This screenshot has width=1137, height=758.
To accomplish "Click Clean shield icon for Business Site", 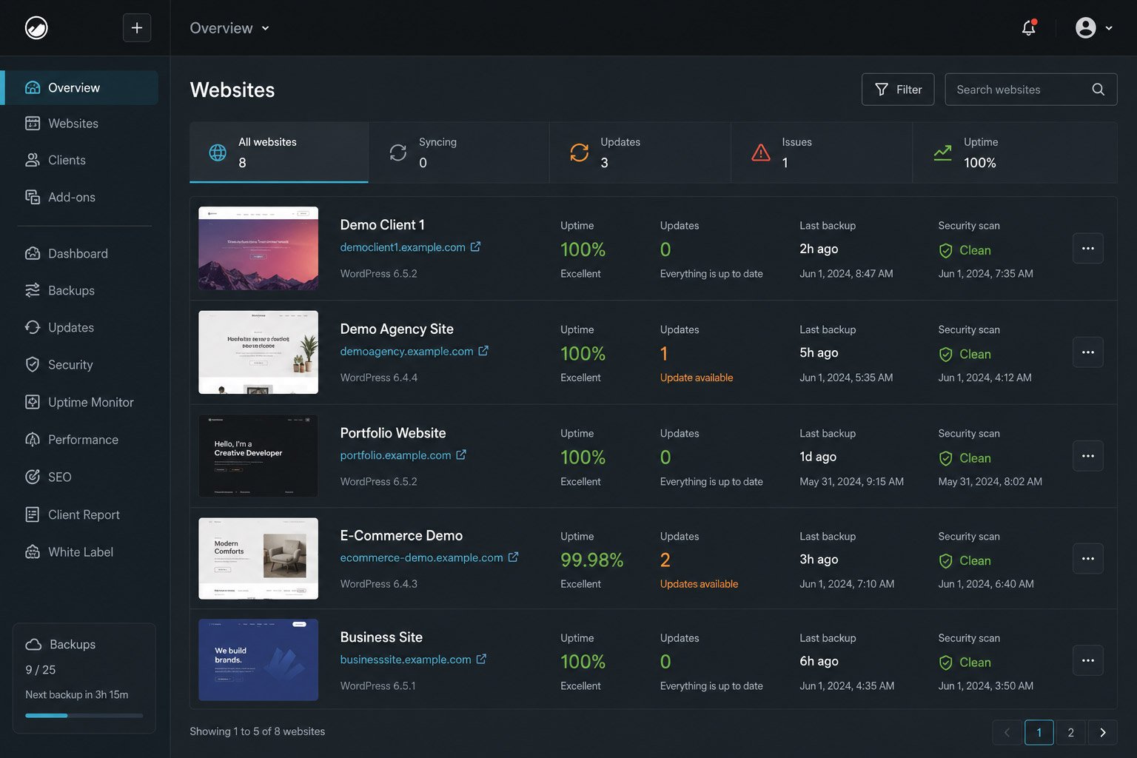I will pyautogui.click(x=945, y=663).
